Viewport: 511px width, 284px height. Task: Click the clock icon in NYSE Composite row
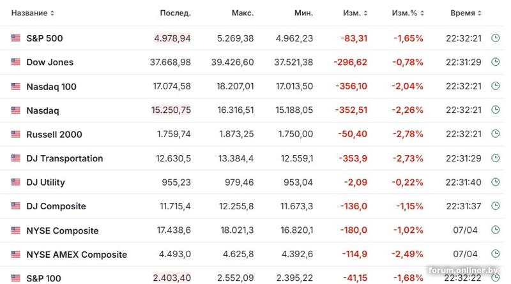496,230
